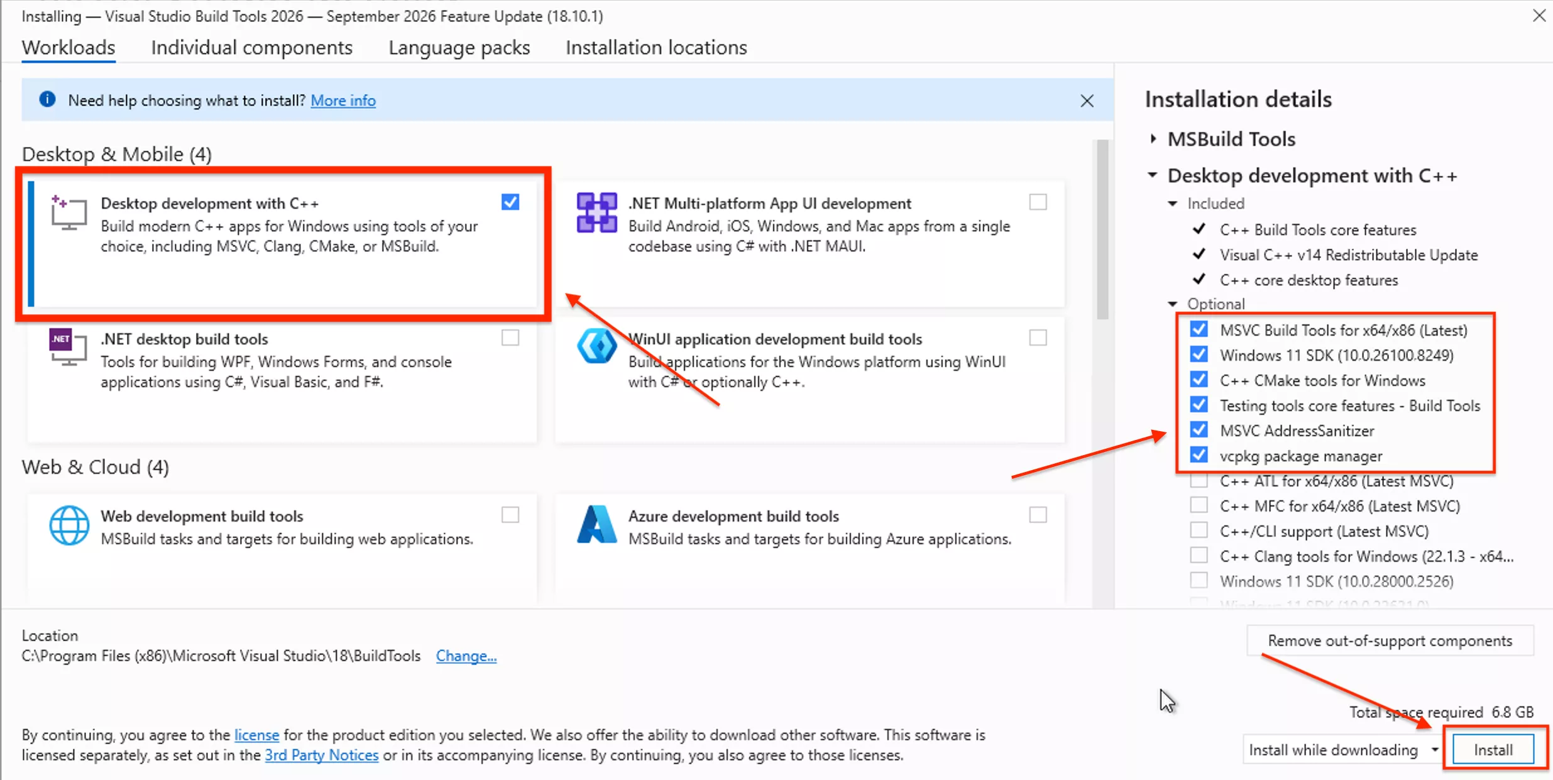Open the Individual components tab
This screenshot has height=780, width=1553.
tap(251, 48)
